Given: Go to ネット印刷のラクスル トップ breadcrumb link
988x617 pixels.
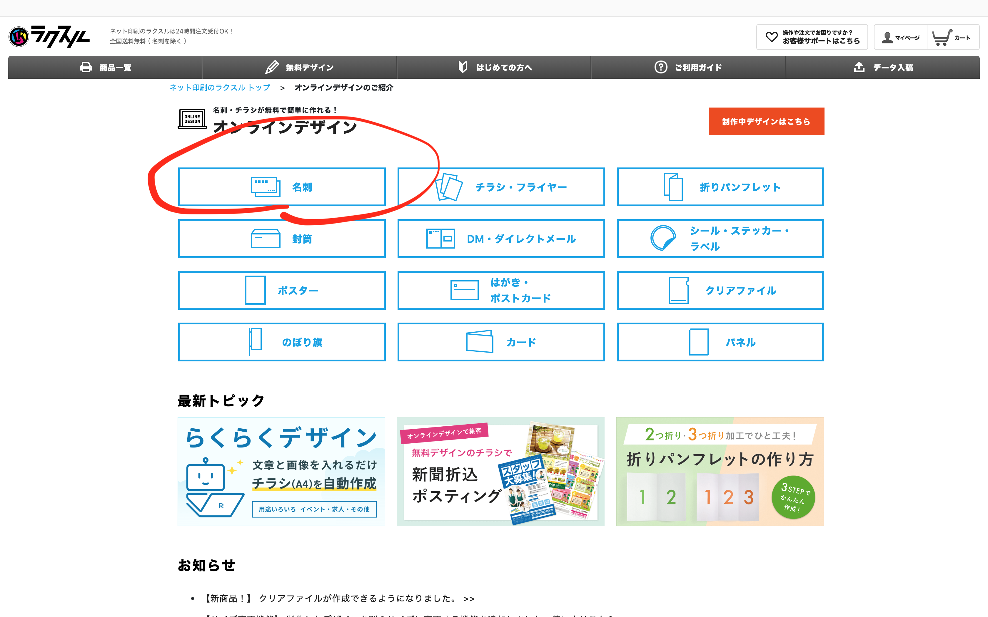Looking at the screenshot, I should pyautogui.click(x=220, y=88).
